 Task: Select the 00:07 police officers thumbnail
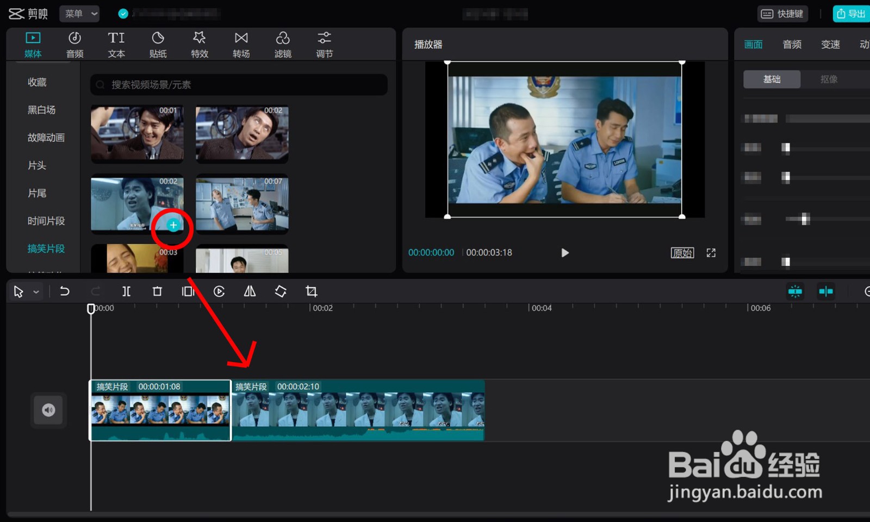tap(242, 204)
